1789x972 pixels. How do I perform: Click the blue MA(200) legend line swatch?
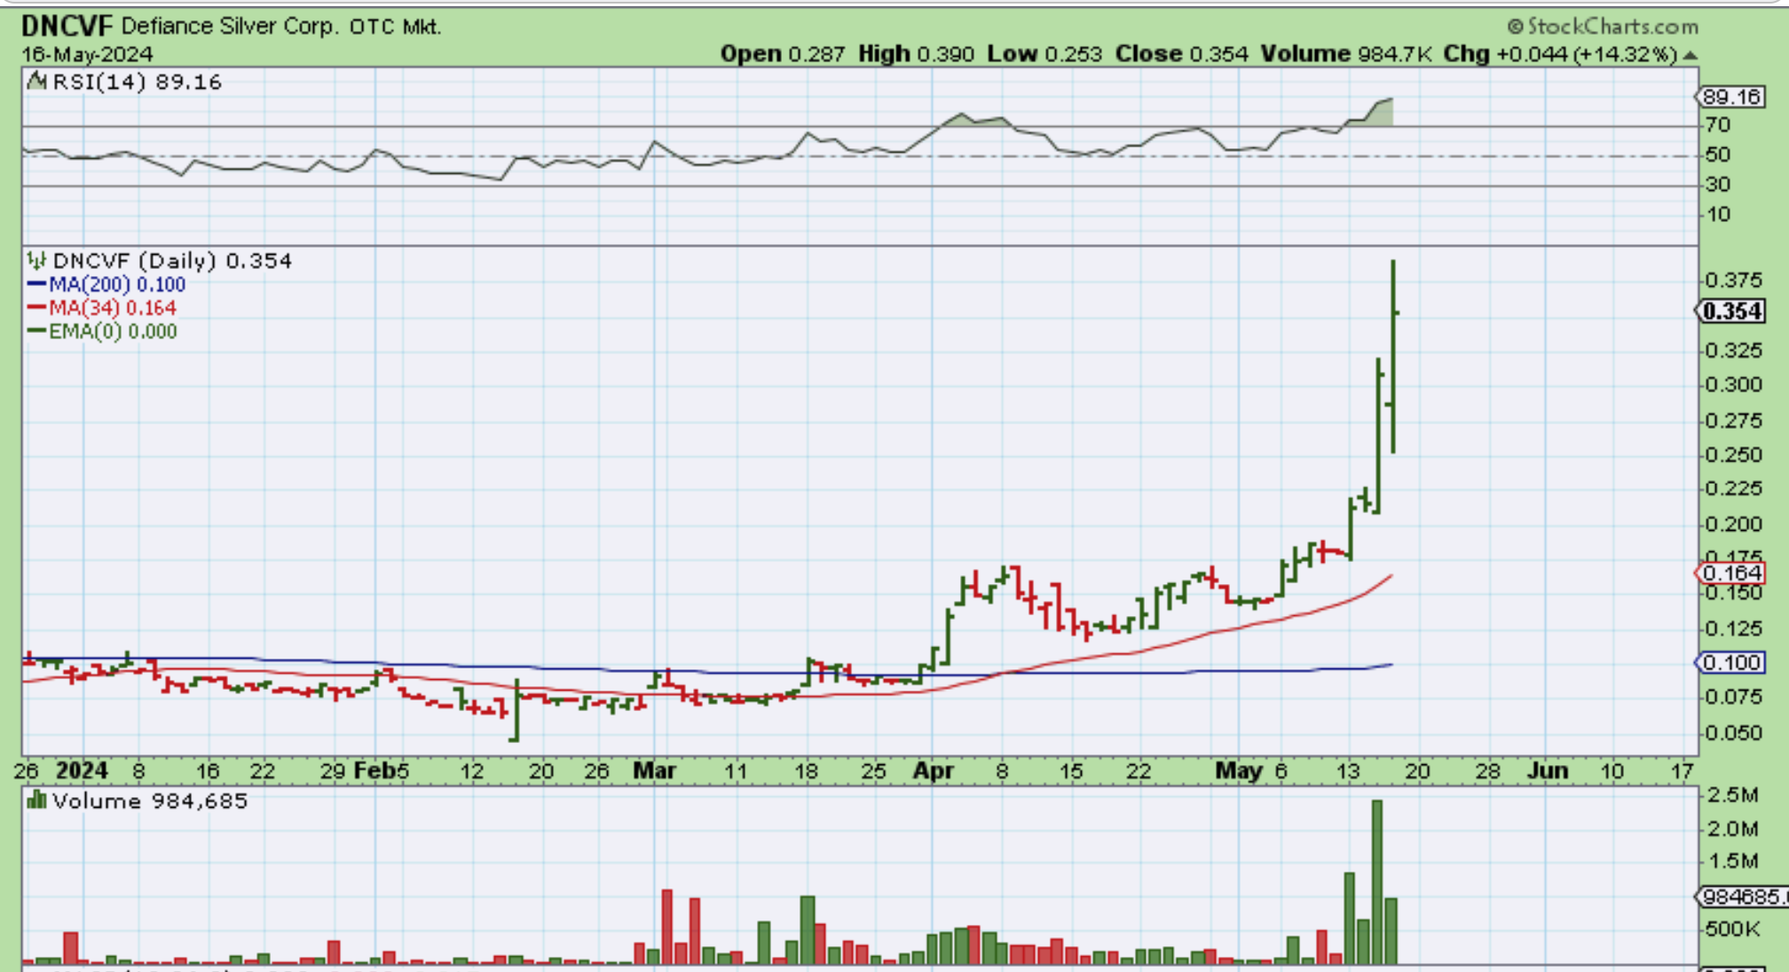point(36,284)
